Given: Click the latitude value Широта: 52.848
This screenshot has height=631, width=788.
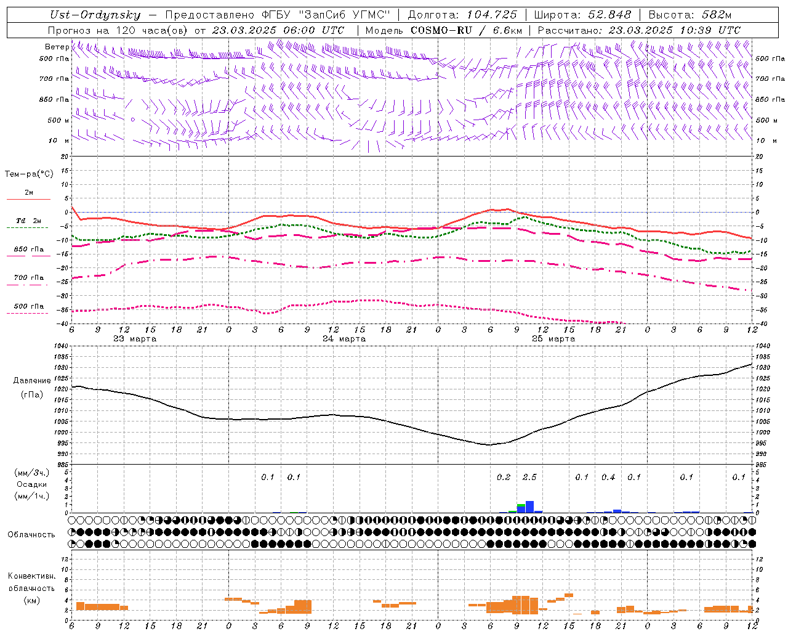Looking at the screenshot, I should click(x=582, y=15).
